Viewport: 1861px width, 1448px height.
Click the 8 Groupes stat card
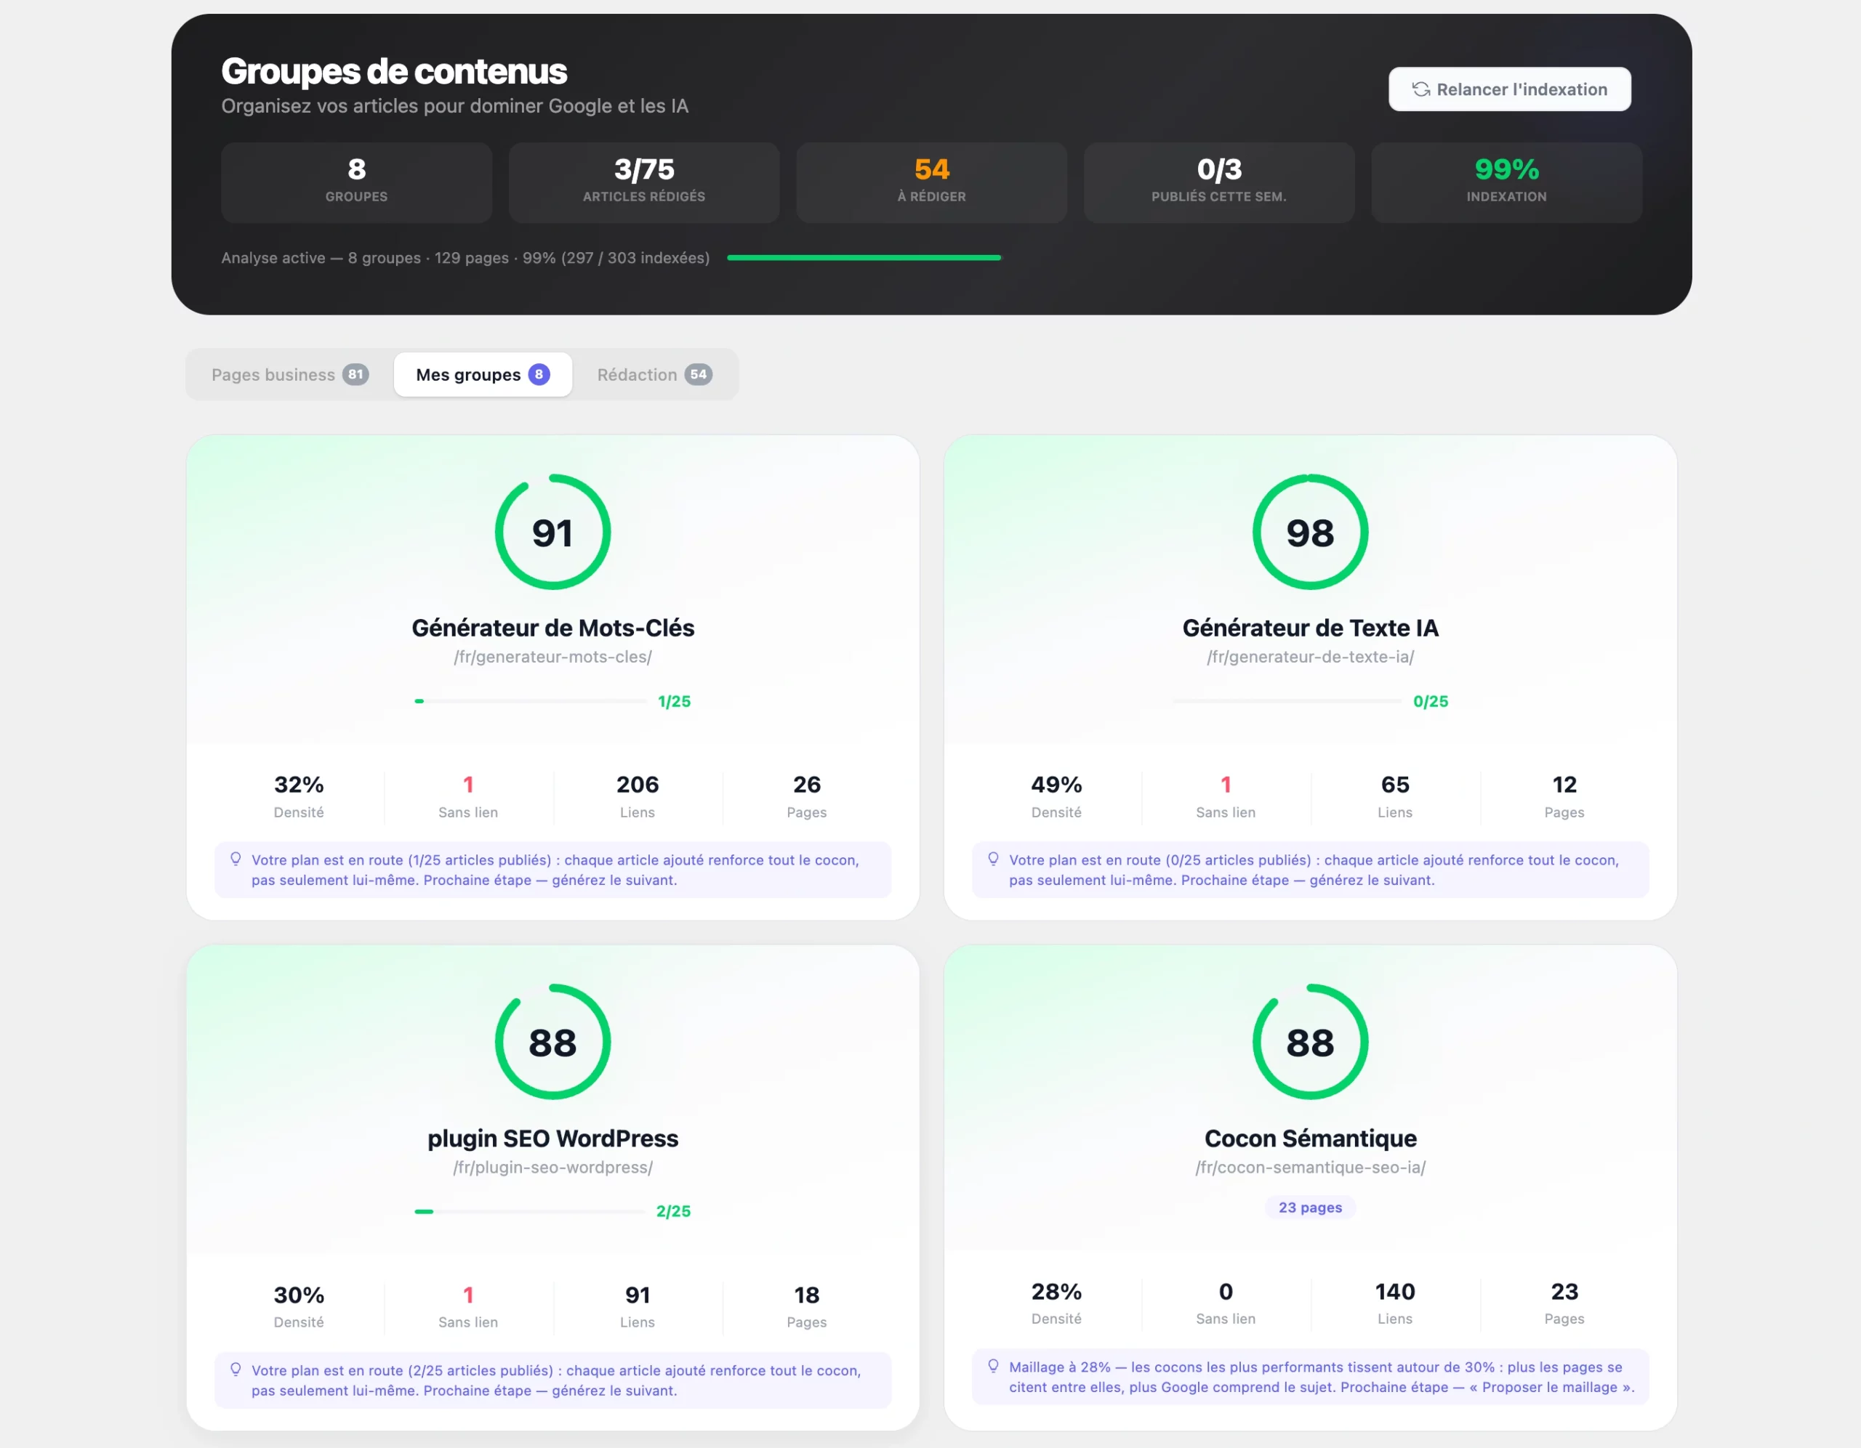[x=356, y=182]
